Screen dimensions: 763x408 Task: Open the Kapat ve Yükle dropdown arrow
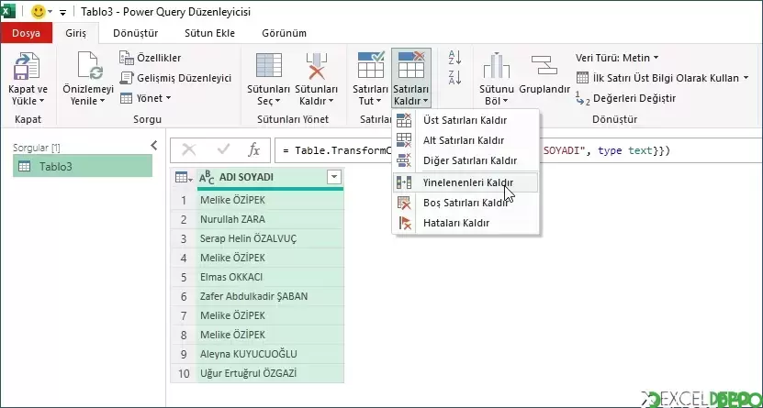click(42, 101)
